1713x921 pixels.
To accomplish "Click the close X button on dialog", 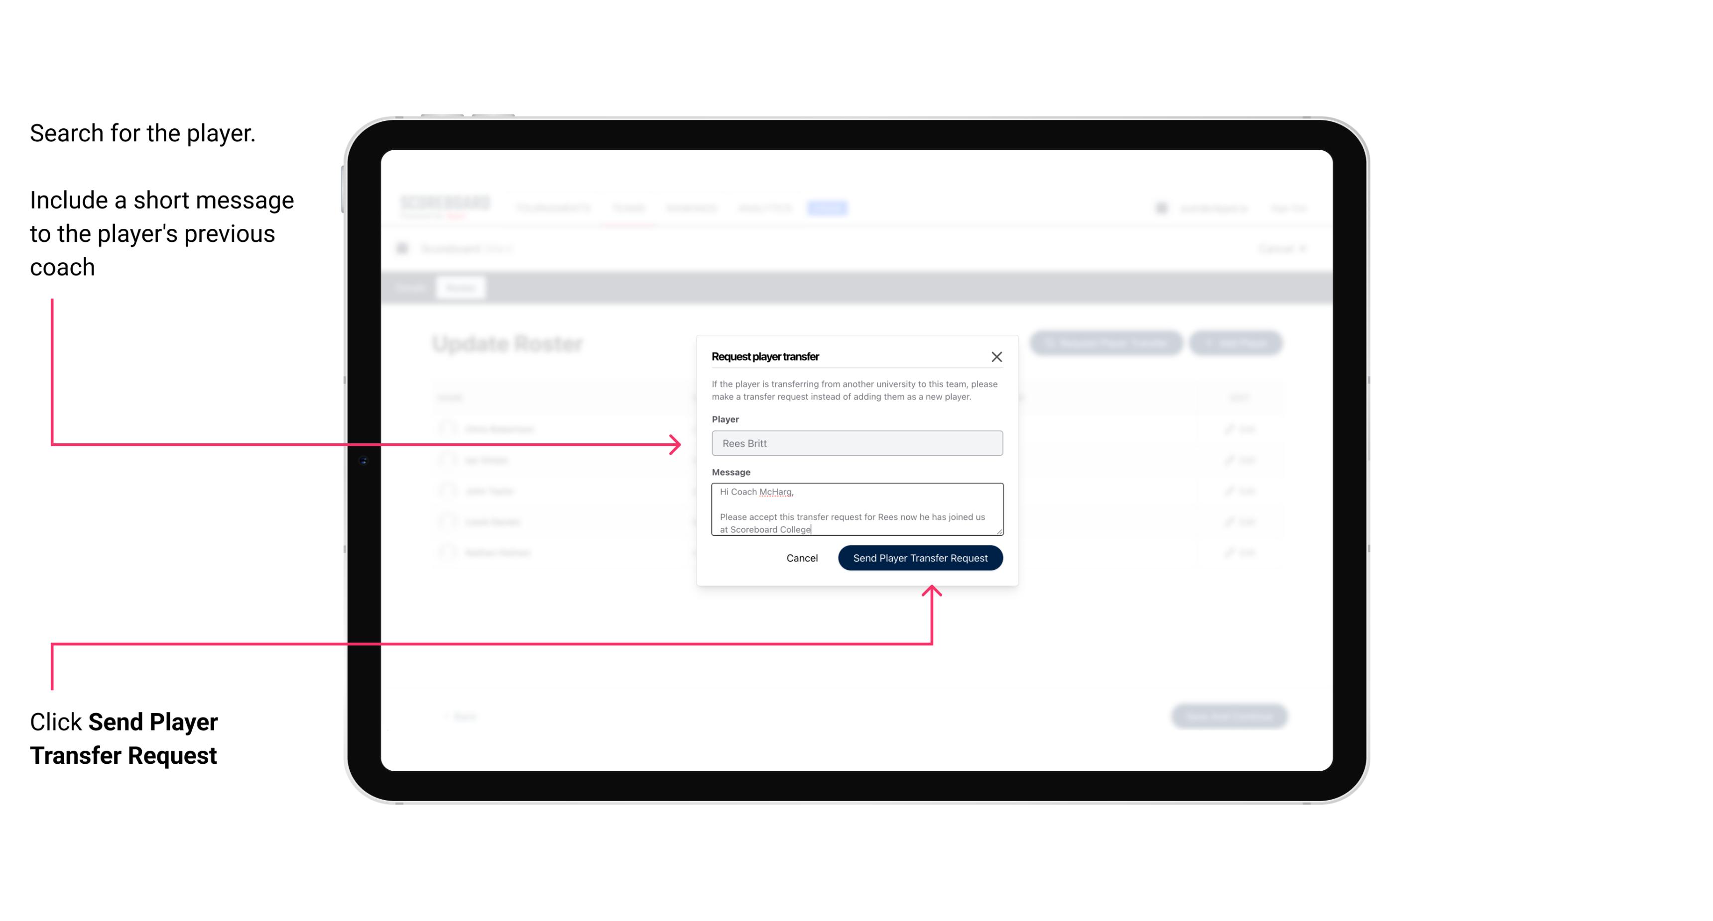I will [997, 356].
